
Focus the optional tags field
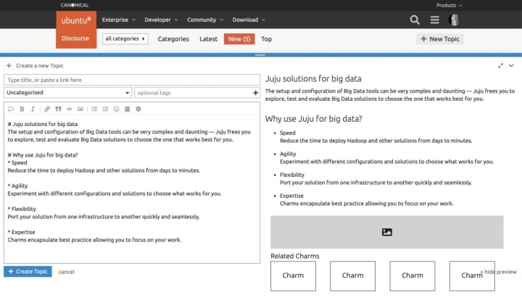pos(193,93)
